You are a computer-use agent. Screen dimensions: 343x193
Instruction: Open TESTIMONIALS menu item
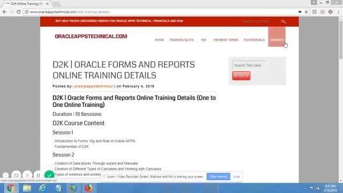click(254, 40)
